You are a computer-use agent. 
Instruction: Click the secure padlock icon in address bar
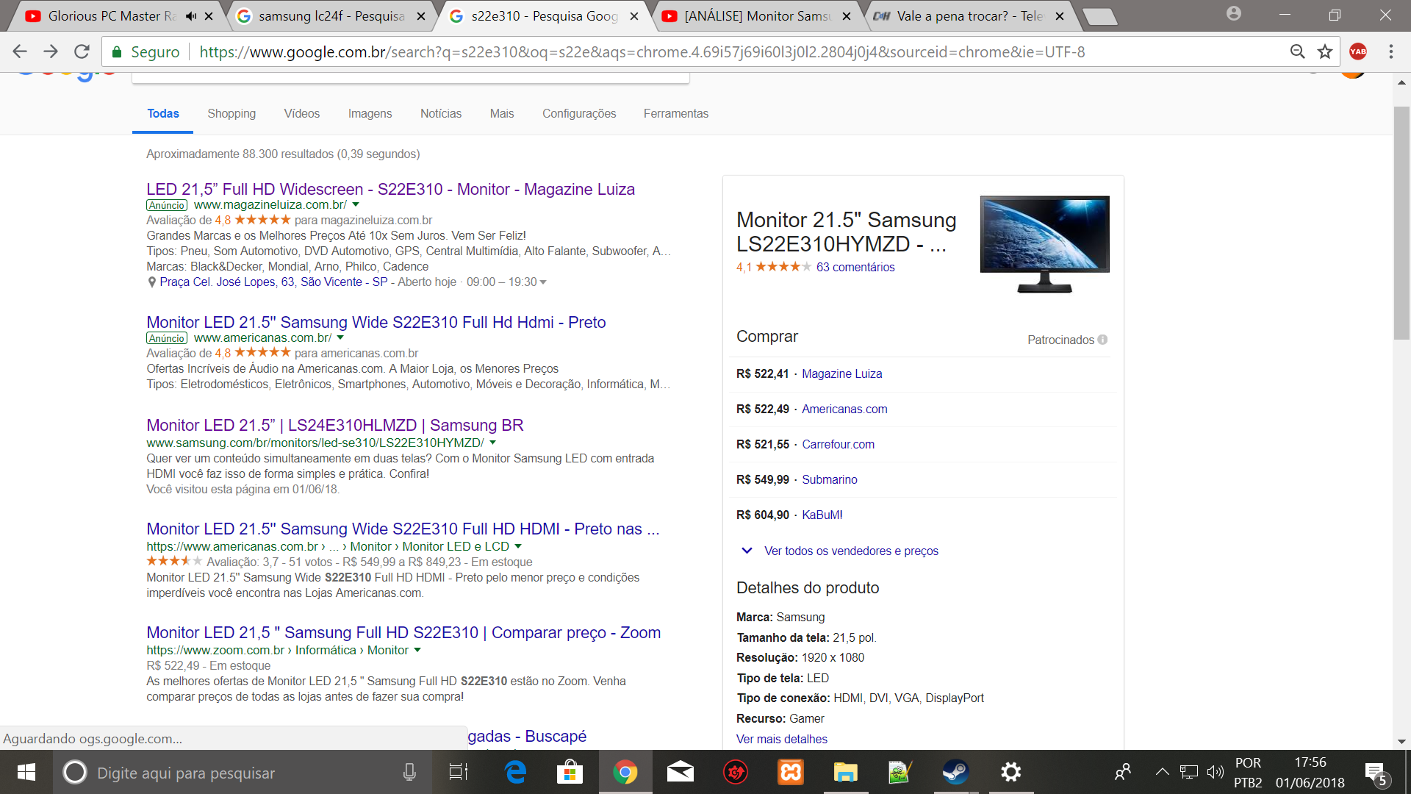pyautogui.click(x=116, y=51)
